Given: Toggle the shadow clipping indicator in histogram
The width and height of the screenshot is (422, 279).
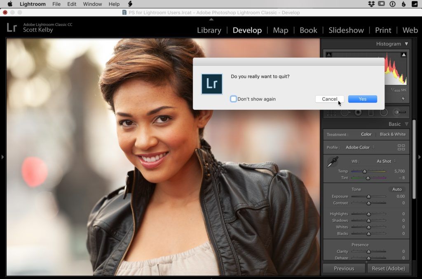Looking at the screenshot, I should (328, 55).
